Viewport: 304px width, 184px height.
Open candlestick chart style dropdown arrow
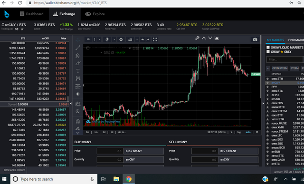click(114, 39)
